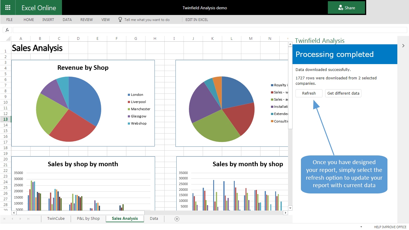The height and width of the screenshot is (230, 409).
Task: Select column H header
Action: click(155, 39)
